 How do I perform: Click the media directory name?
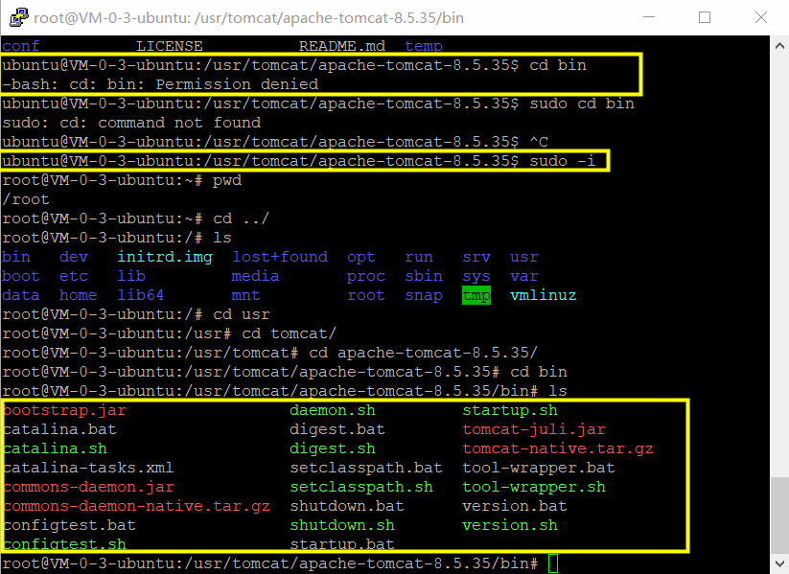(x=256, y=276)
